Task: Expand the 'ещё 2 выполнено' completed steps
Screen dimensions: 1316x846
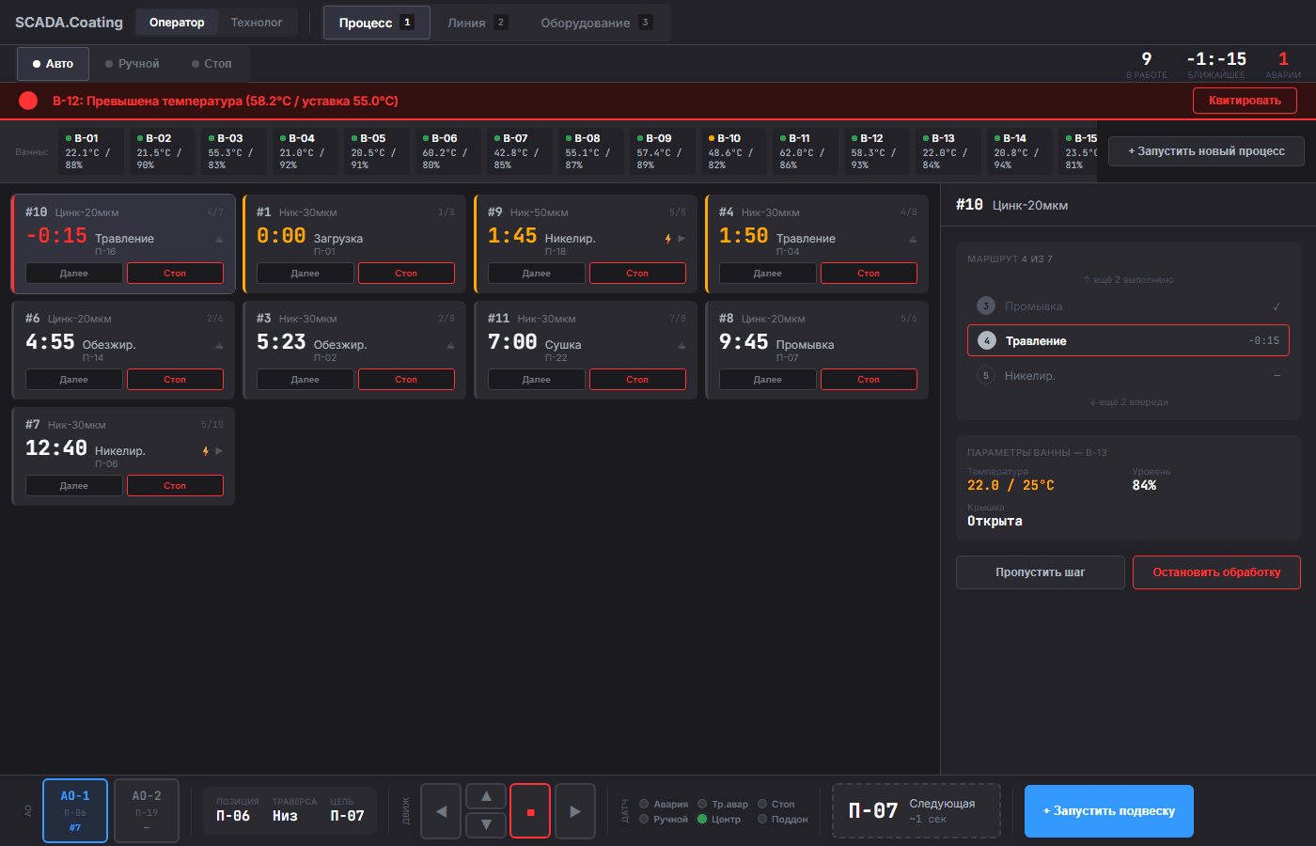Action: click(x=1128, y=279)
